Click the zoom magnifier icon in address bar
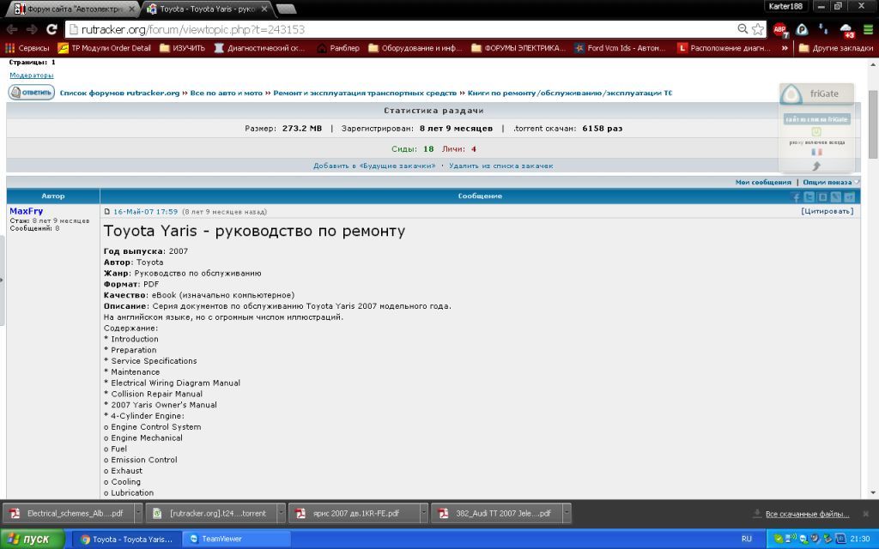The width and height of the screenshot is (879, 549). coord(743,29)
